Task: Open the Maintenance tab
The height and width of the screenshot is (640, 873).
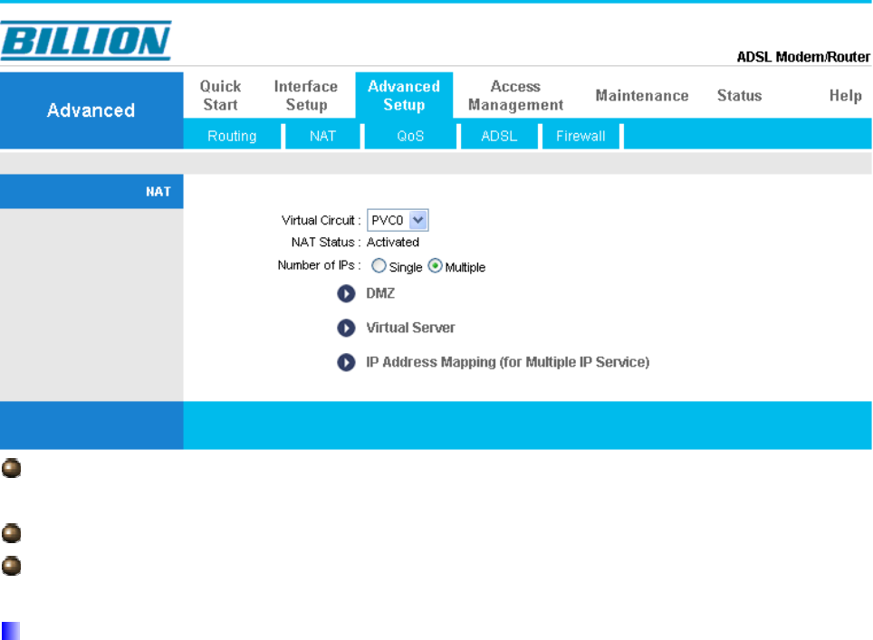Action: point(642,96)
